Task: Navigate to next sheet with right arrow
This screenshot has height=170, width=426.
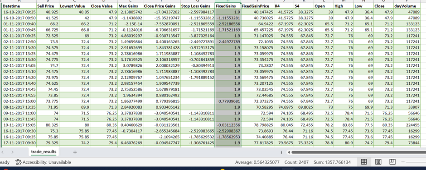Action: pos(12,152)
